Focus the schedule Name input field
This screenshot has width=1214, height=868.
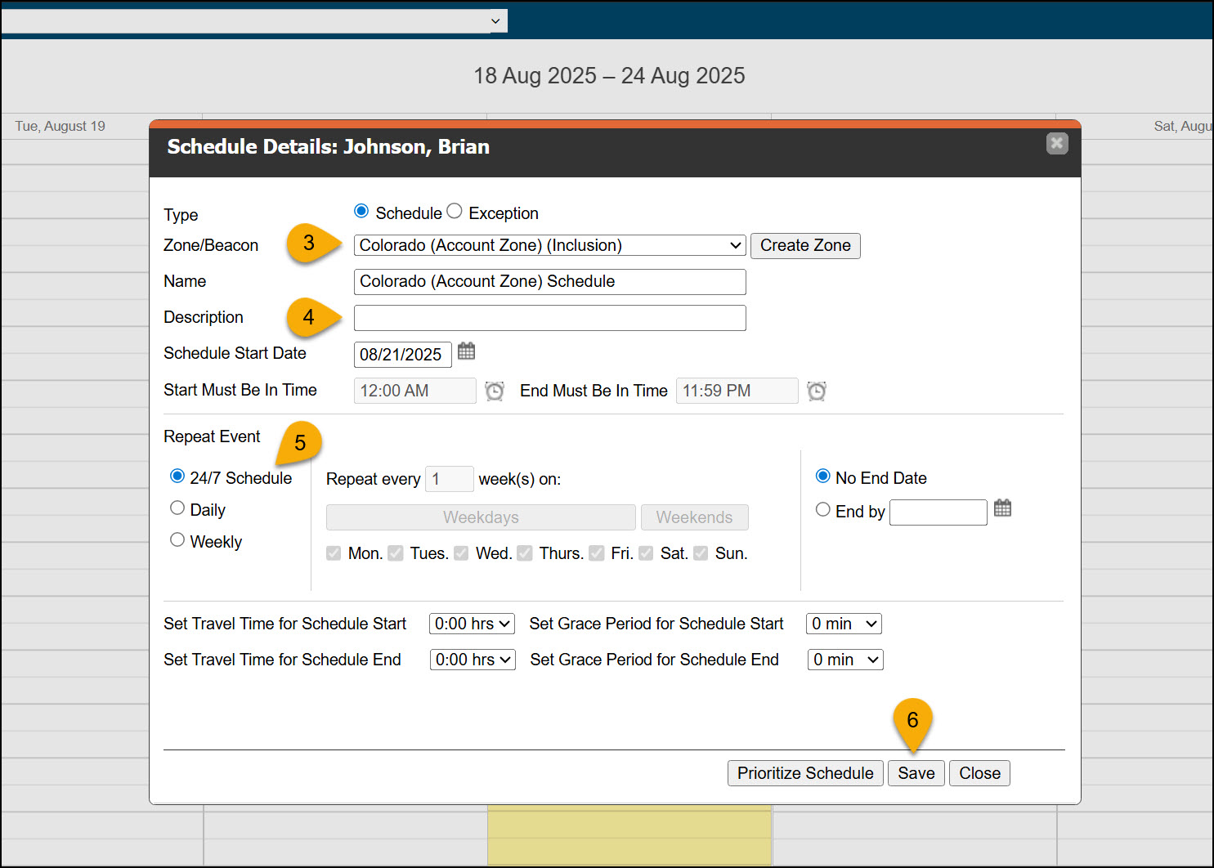tap(549, 282)
